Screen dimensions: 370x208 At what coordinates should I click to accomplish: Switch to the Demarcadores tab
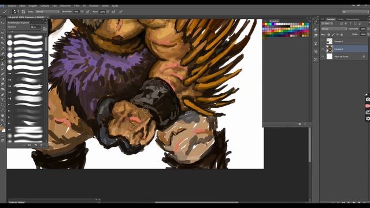[x=353, y=19]
